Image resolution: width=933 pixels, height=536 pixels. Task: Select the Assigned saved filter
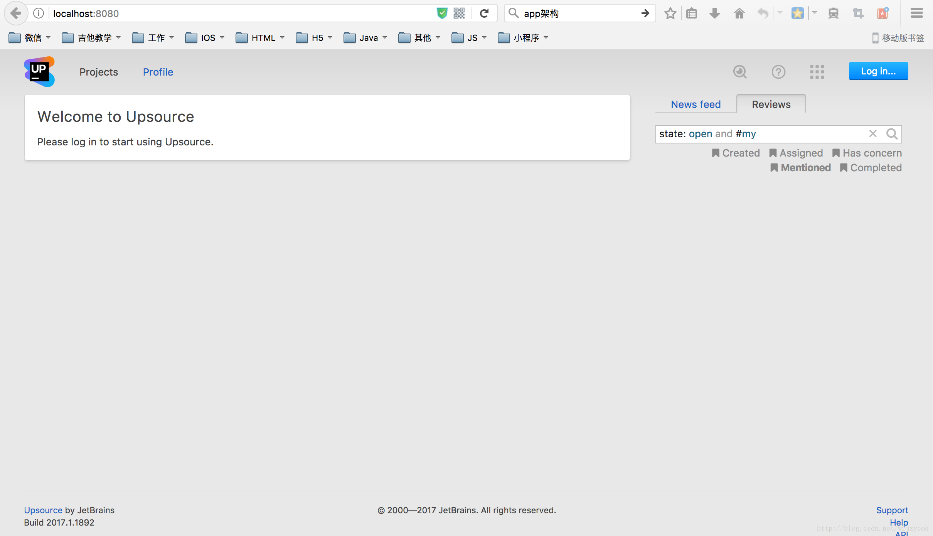796,153
